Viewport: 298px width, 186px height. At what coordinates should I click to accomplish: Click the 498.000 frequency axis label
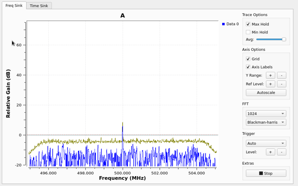(85, 173)
